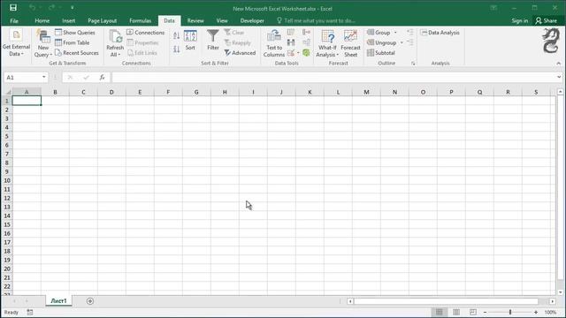Switch to the Home tab
566x318 pixels.
point(42,20)
